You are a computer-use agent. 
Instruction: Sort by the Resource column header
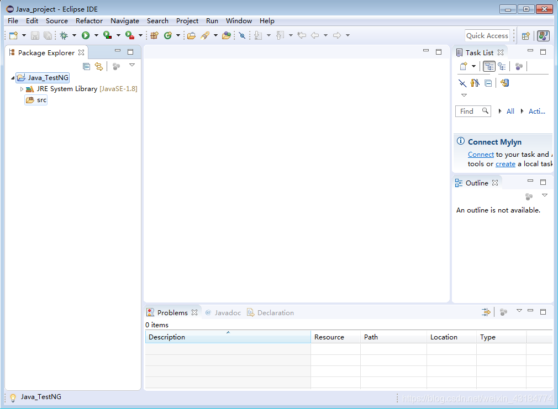(x=335, y=337)
